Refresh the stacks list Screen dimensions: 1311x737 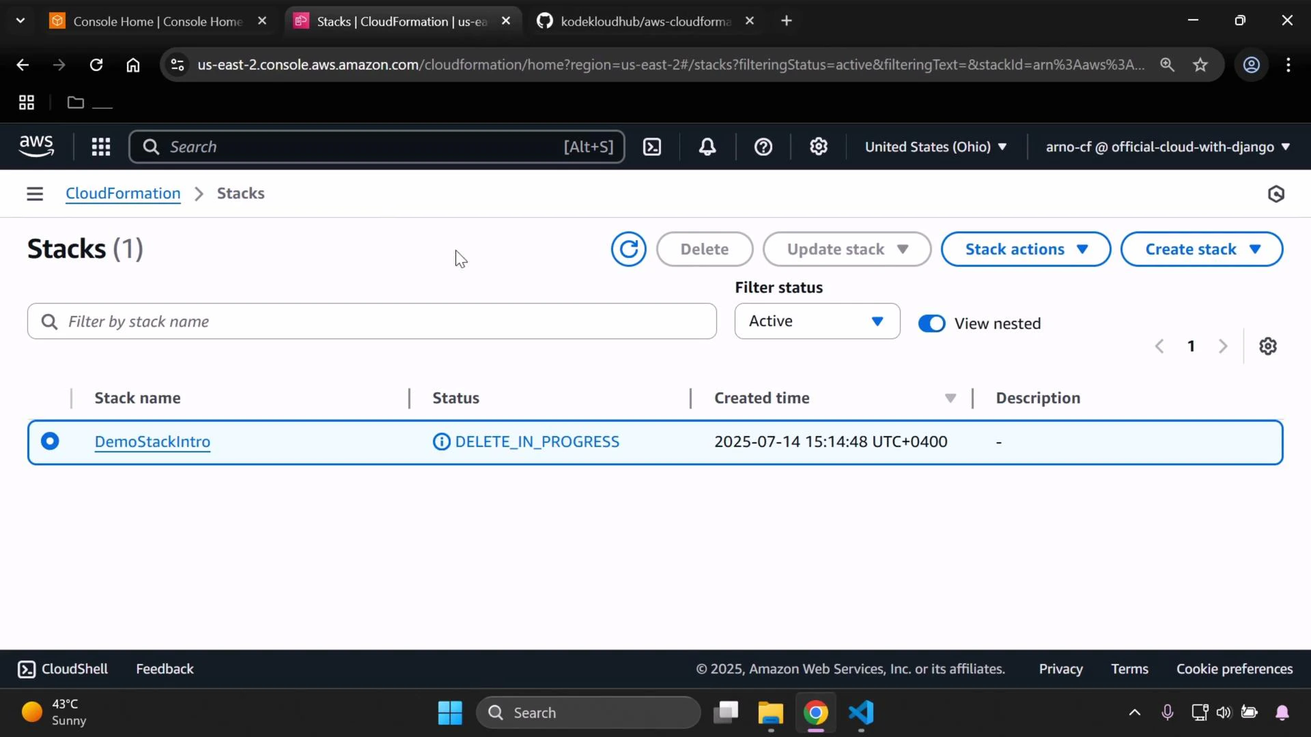628,248
